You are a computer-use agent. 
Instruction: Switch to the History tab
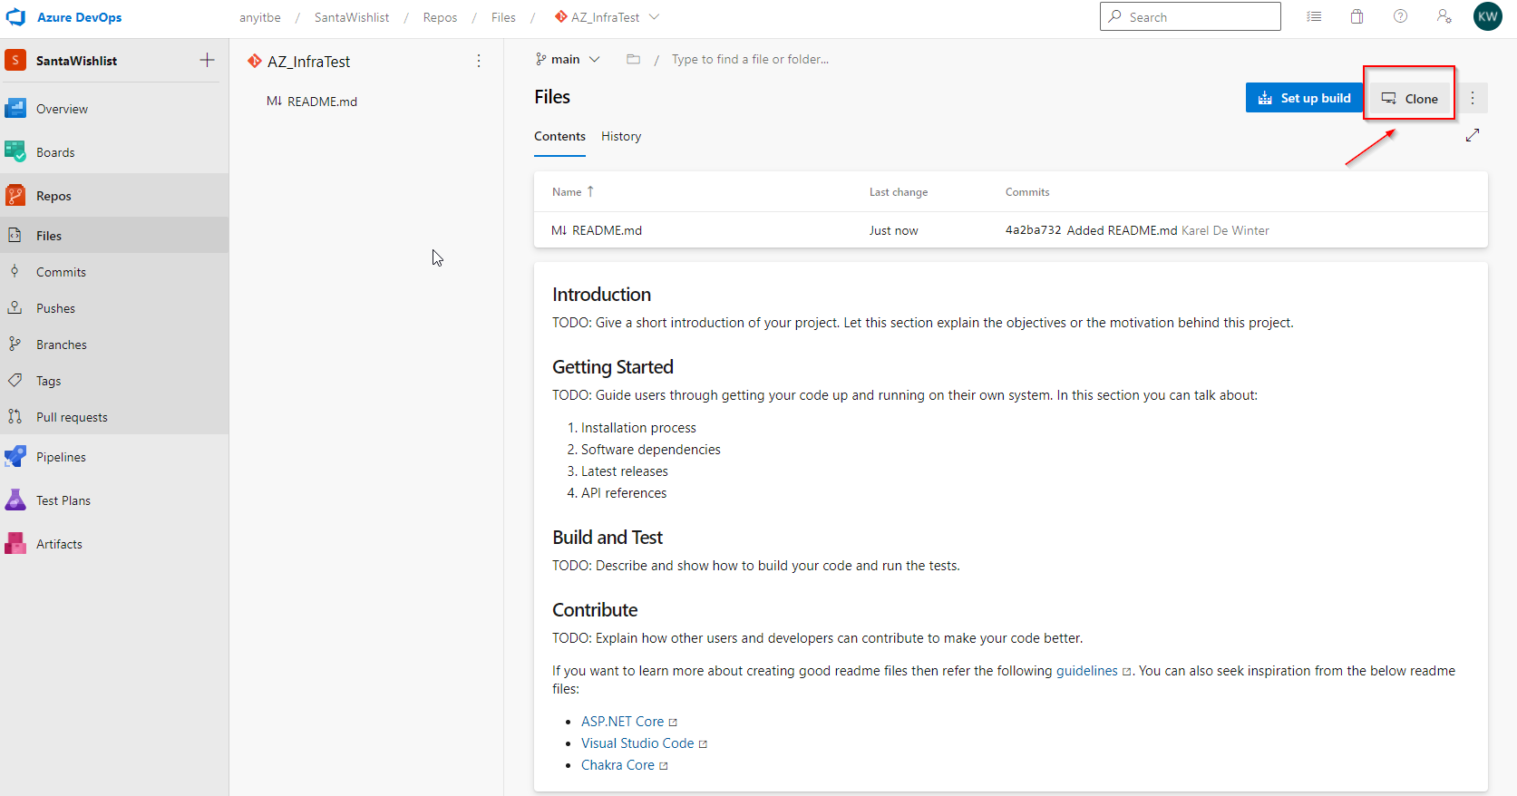(x=621, y=136)
